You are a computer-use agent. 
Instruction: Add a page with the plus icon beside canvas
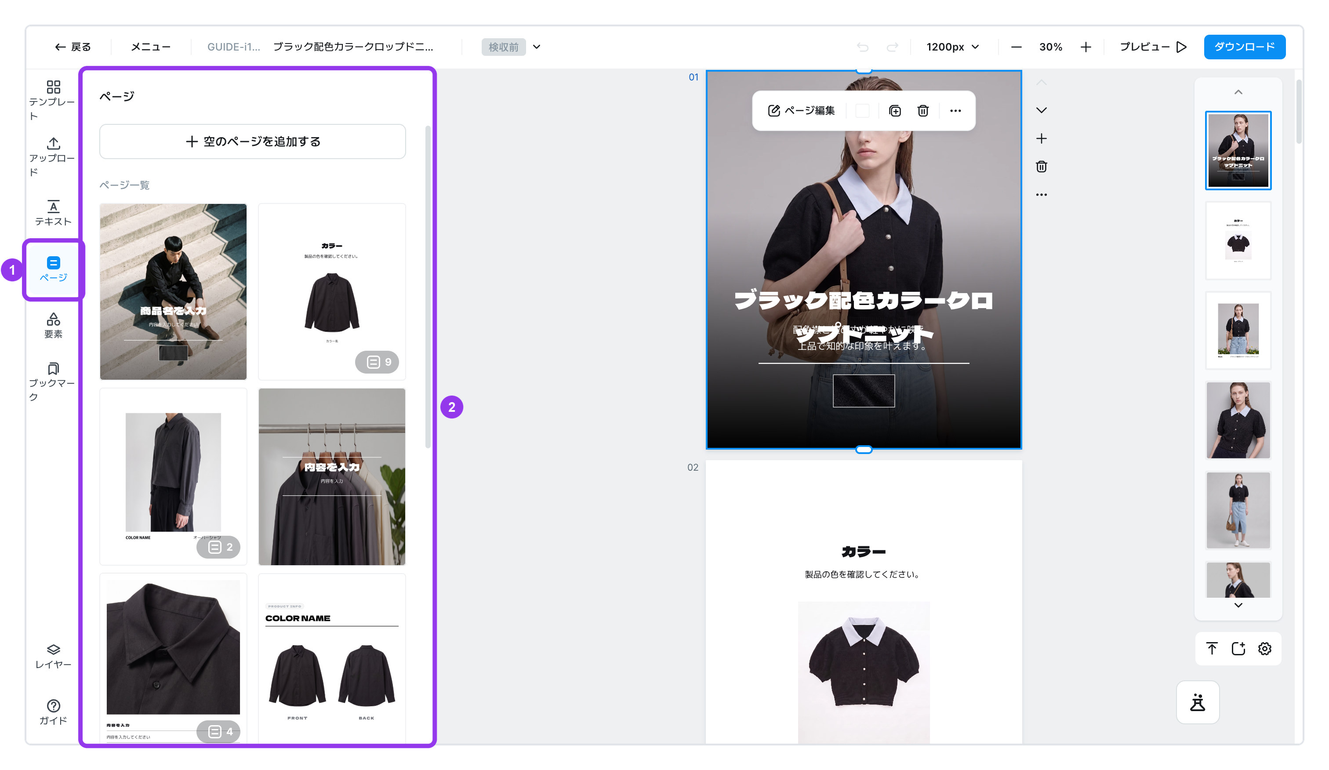pos(1041,139)
